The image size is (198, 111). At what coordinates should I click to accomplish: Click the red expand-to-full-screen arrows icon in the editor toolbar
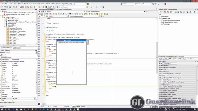(39, 14)
